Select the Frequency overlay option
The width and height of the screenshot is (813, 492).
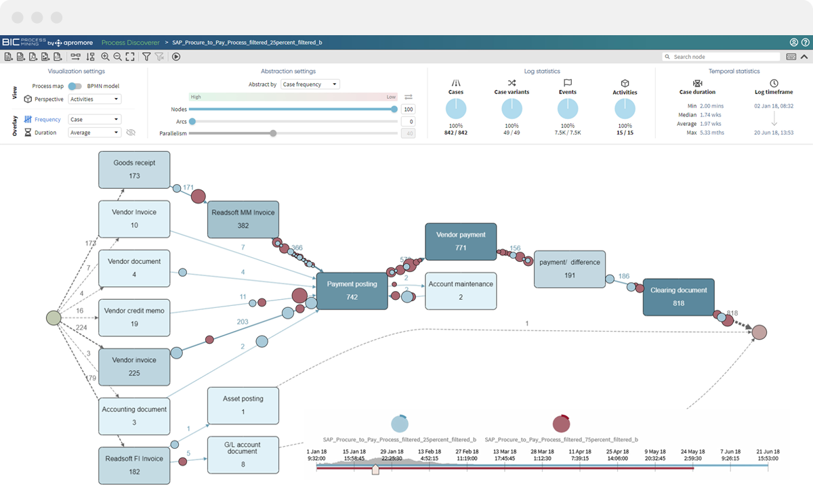47,120
